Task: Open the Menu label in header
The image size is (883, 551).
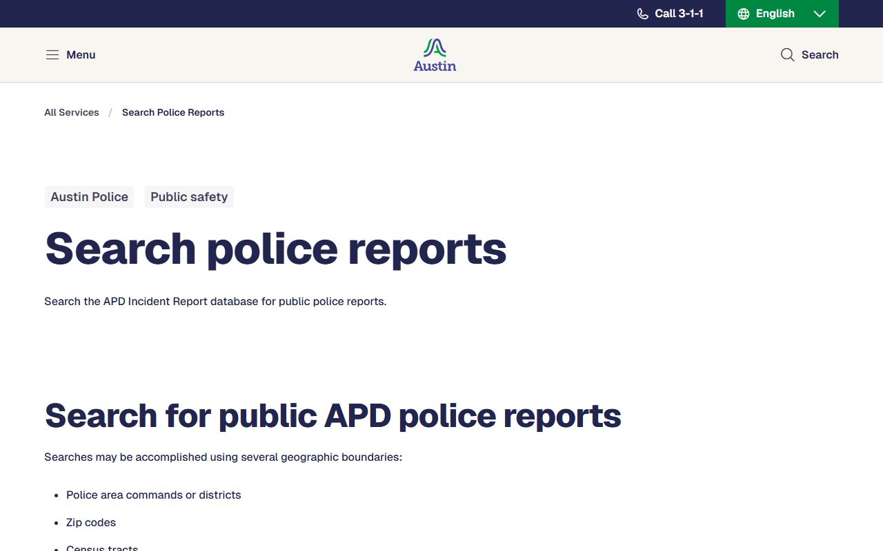Action: coord(81,55)
